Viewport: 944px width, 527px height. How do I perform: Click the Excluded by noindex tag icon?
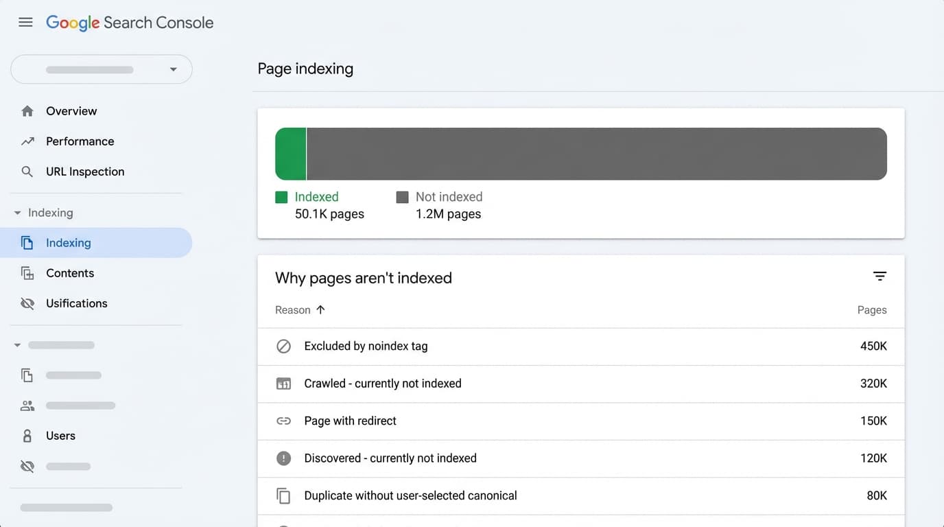tap(283, 347)
